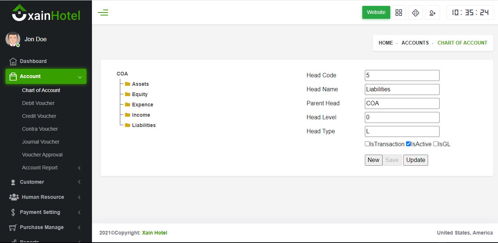Click the hamburger menu toggle icon
The image size is (498, 243).
[103, 13]
